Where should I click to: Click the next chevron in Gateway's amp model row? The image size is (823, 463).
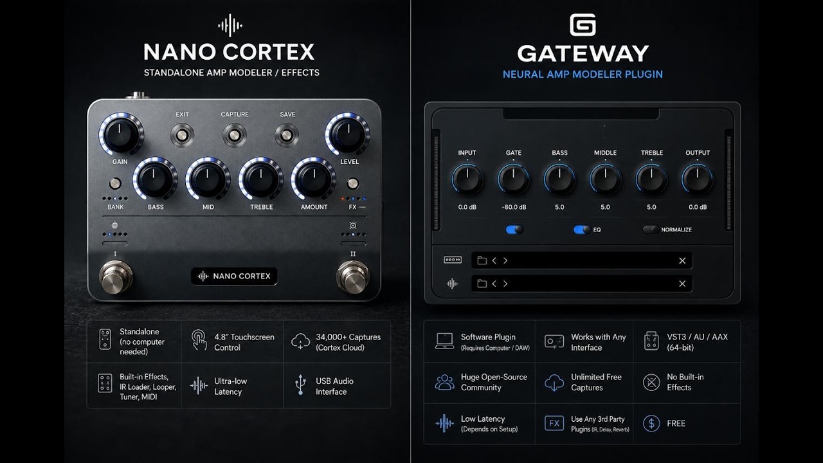coord(505,260)
